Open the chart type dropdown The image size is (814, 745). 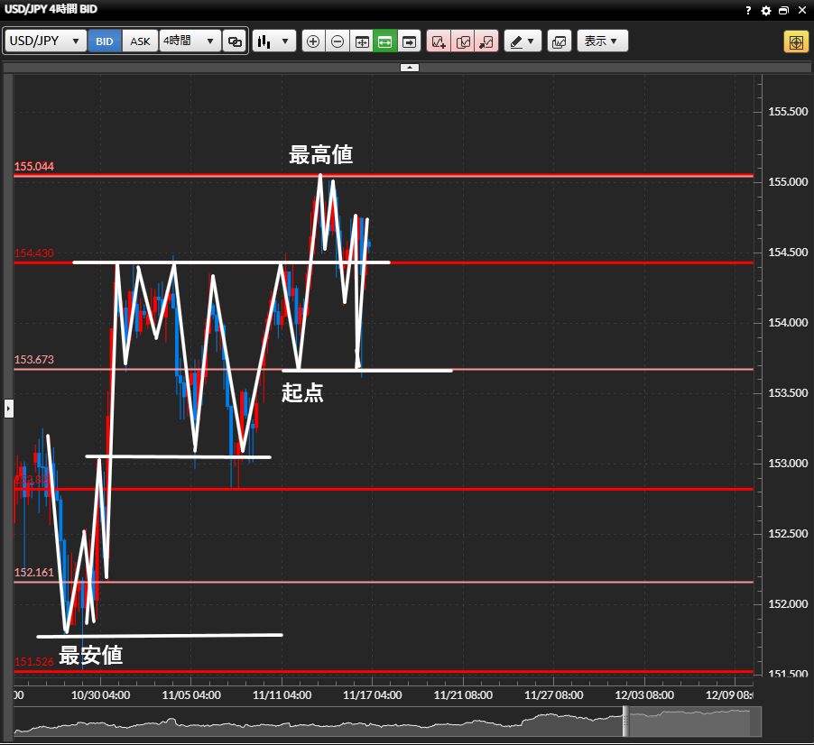(273, 41)
